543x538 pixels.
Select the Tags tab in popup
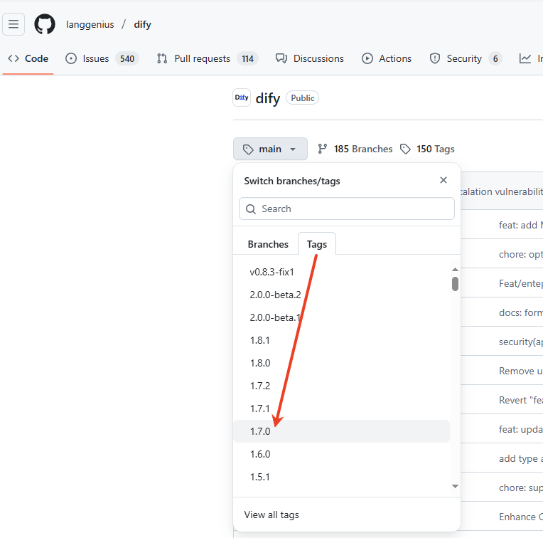click(x=317, y=244)
